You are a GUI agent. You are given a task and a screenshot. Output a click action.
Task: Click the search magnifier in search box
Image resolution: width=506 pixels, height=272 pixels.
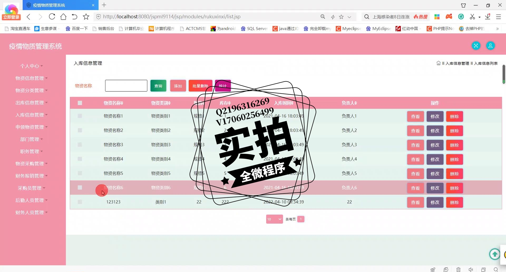tap(367, 17)
